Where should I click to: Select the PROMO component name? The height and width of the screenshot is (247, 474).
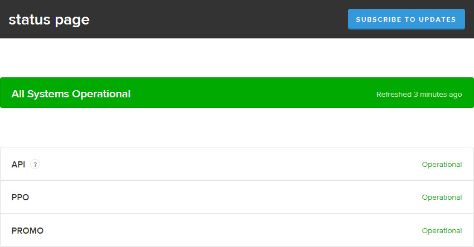click(27, 230)
